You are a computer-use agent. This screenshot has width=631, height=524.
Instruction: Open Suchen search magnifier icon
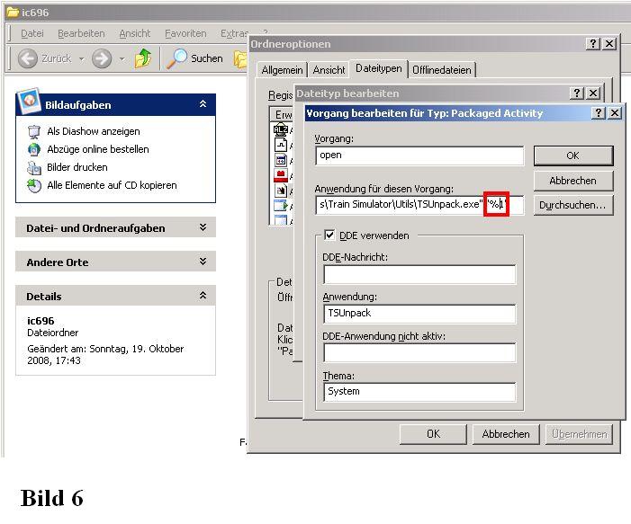click(x=177, y=58)
